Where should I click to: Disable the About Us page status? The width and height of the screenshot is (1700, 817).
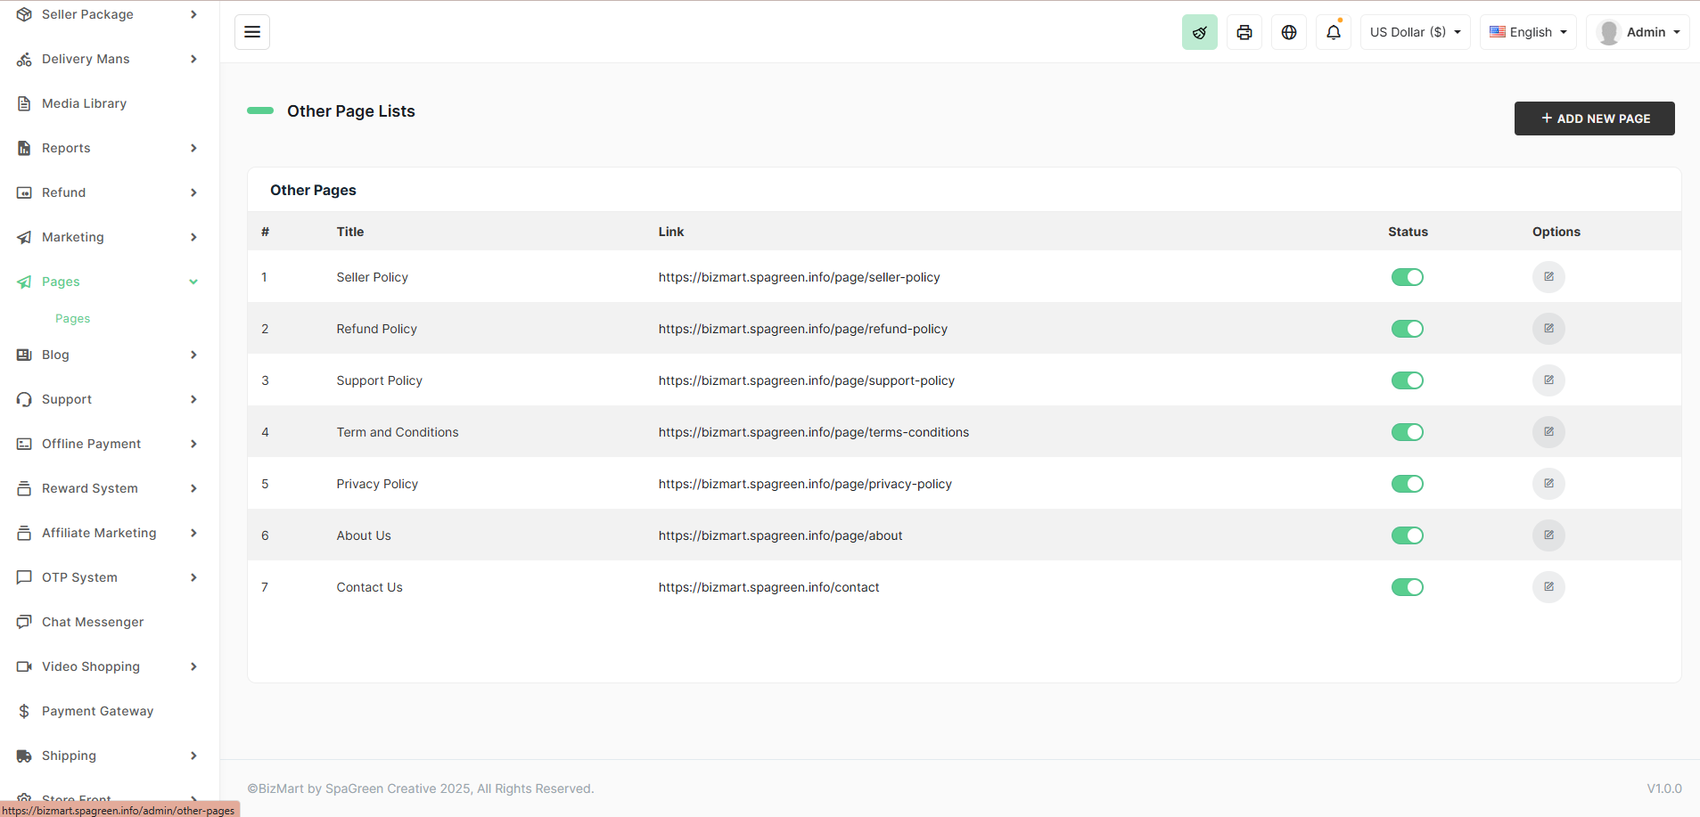pos(1407,535)
